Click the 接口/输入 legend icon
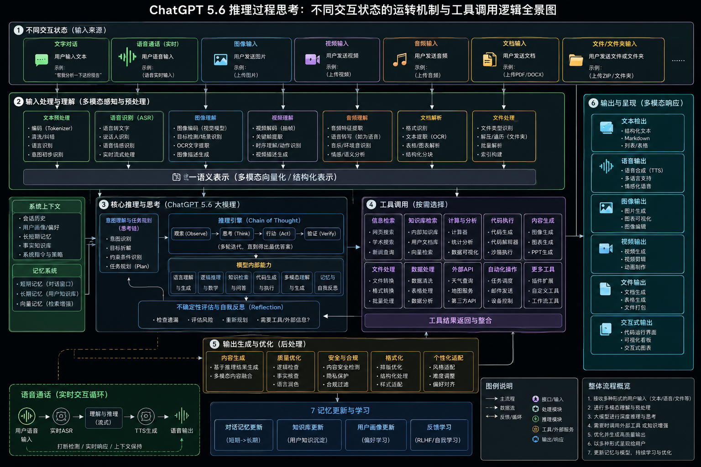The image size is (701, 467). point(535,399)
